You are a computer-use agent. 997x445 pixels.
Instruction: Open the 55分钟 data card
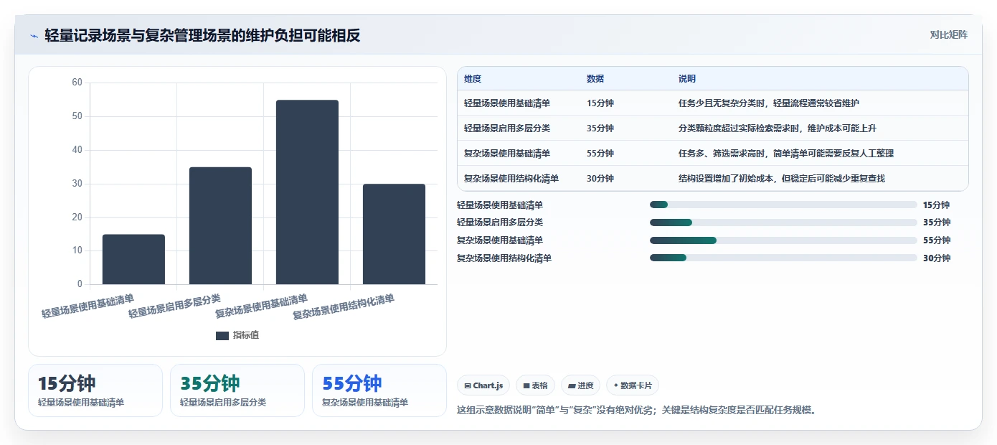click(x=379, y=390)
